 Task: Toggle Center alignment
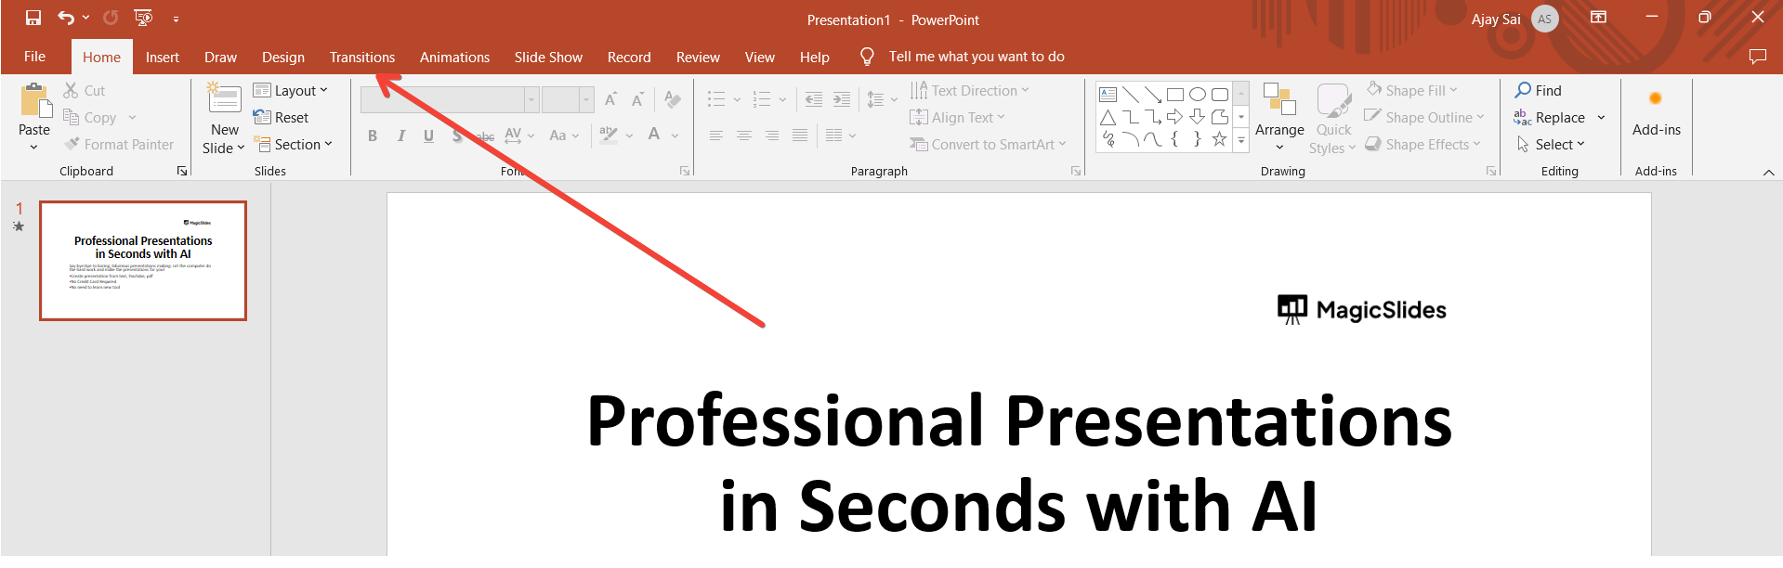744,136
